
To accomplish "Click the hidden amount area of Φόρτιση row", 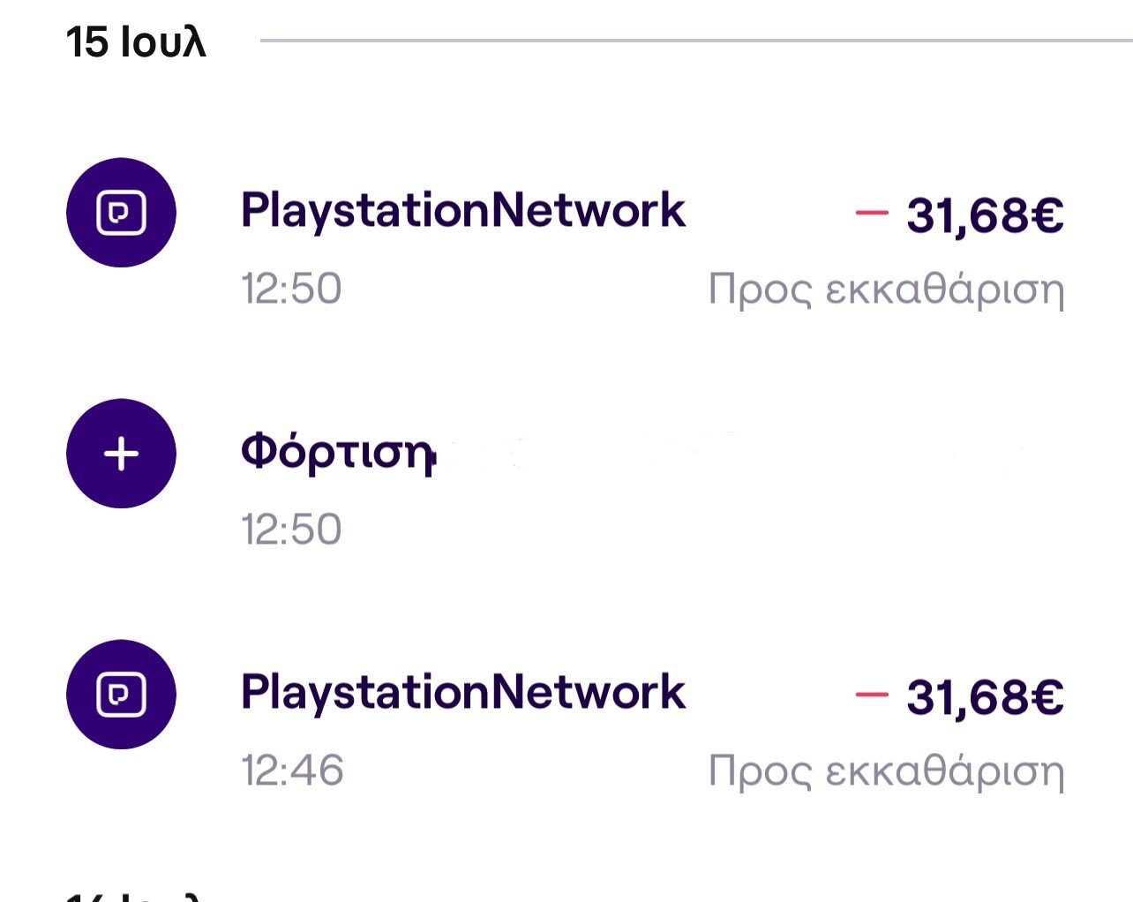I will 882,454.
